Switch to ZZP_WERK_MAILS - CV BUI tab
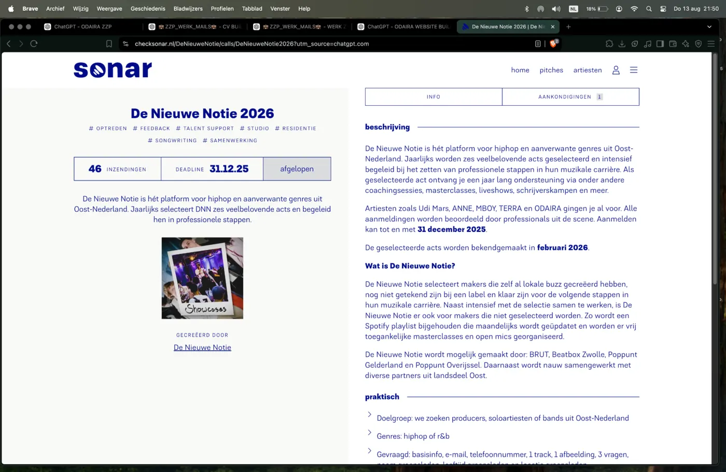 [196, 26]
